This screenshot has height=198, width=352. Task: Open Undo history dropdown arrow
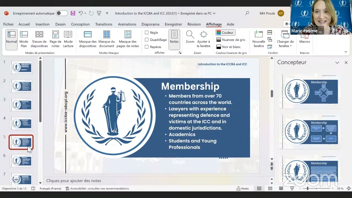(x=85, y=13)
